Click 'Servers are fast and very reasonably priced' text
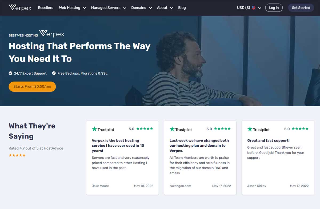Image resolution: width=320 pixels, height=209 pixels. (121, 163)
